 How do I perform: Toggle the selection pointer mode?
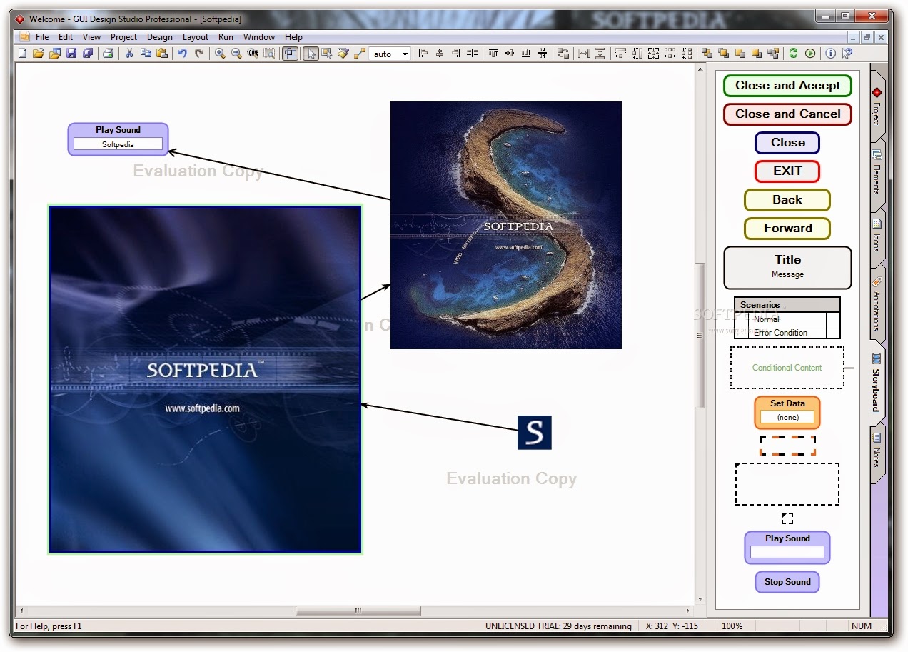[x=311, y=53]
